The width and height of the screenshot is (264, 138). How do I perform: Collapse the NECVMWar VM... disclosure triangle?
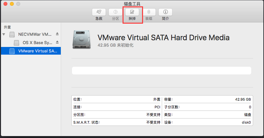click(x=4, y=34)
